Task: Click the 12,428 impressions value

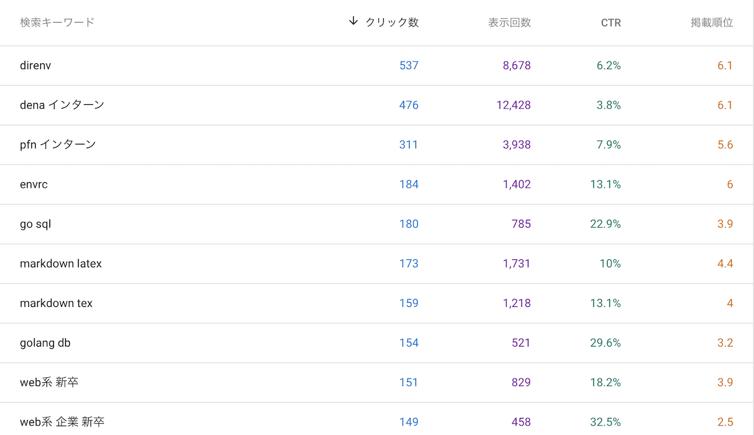Action: click(x=513, y=105)
